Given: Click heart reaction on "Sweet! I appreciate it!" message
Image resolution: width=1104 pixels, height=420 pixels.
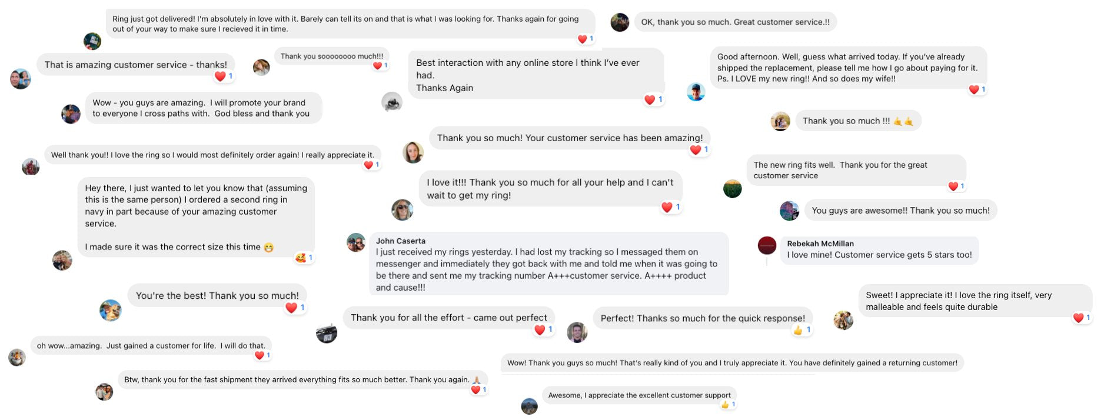Looking at the screenshot, I should 1078,318.
